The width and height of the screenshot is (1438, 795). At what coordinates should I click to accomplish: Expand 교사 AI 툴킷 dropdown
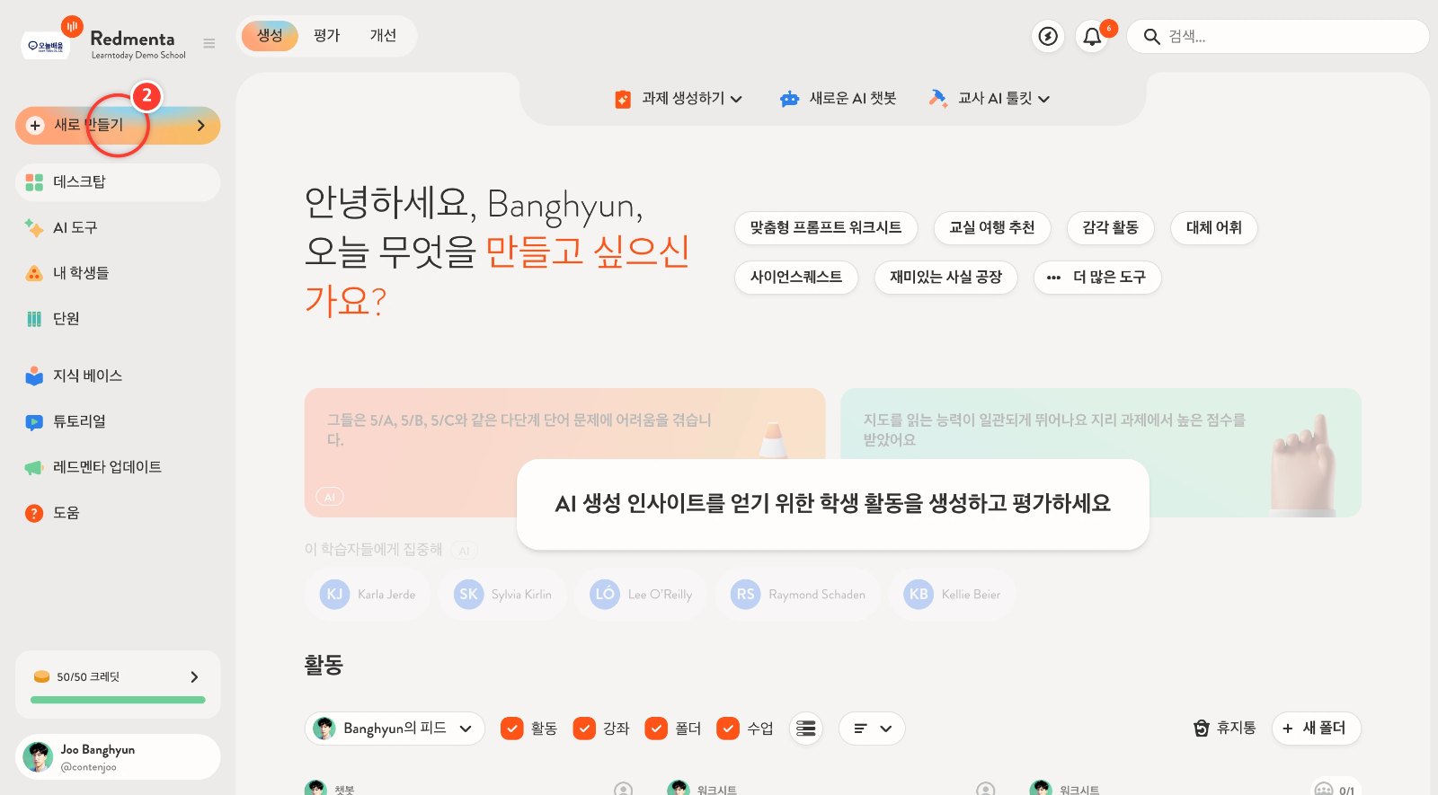[x=990, y=99]
